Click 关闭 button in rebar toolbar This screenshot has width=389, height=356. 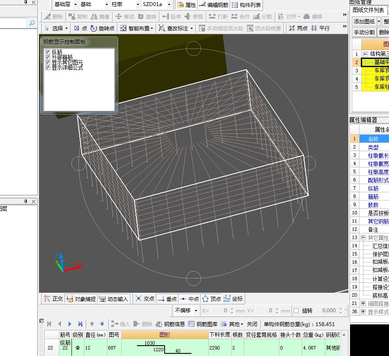pyautogui.click(x=252, y=324)
